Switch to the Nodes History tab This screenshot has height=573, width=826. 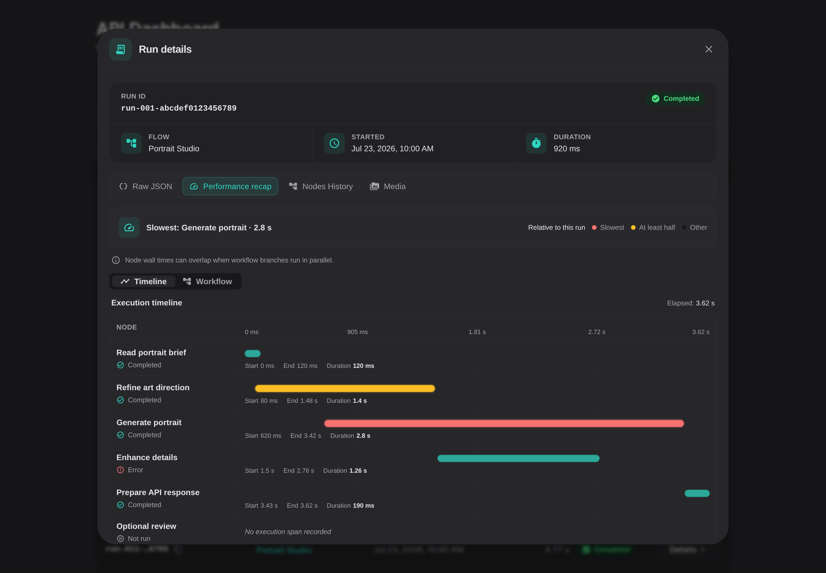tap(321, 186)
